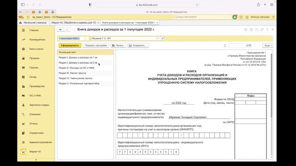
Task: Select Раздел II. Расходы на ОС и НМА
Action: pos(85,68)
